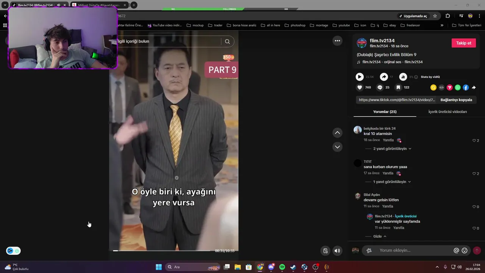Switch to the Yorumlar (25) tab

(x=385, y=112)
